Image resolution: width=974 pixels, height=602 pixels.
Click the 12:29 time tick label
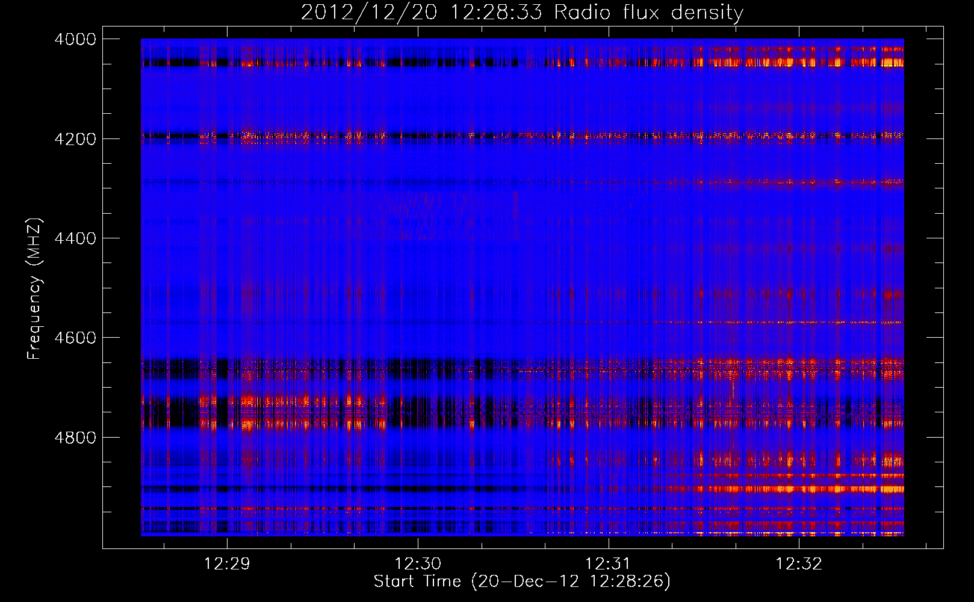coord(227,564)
